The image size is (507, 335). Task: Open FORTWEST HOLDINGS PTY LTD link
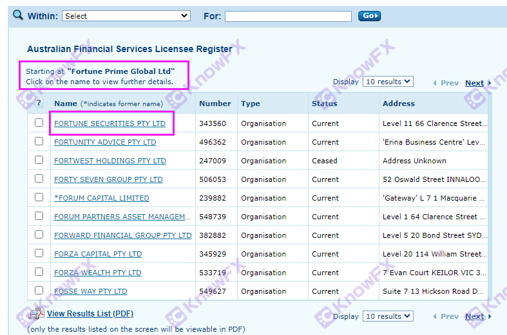tap(110, 161)
